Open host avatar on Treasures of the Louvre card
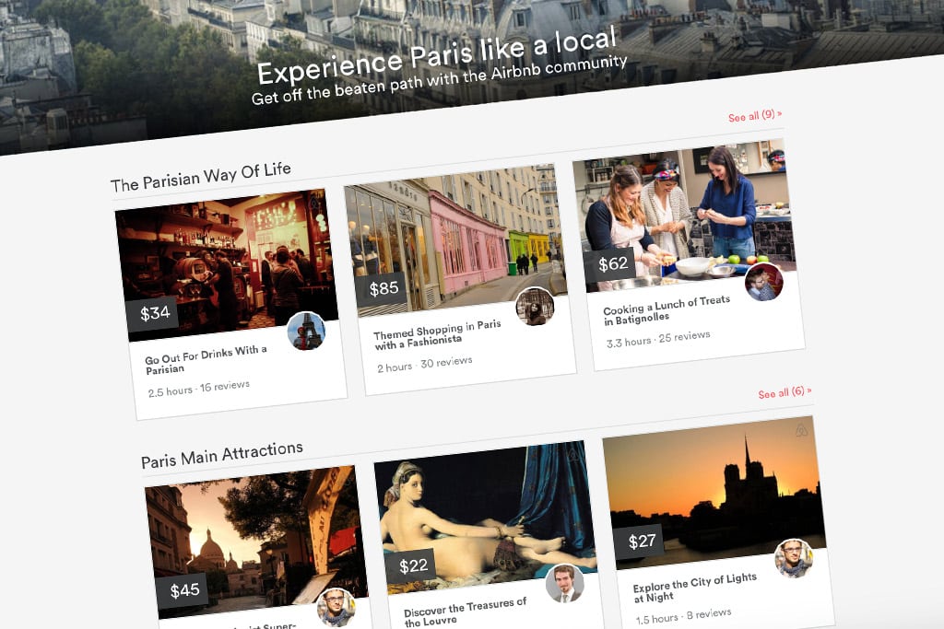 click(x=565, y=583)
